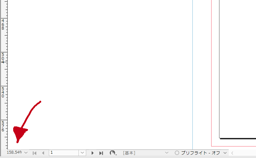The image size is (256, 158).
Task: Click the preflight status circle indicator
Action: (x=177, y=153)
